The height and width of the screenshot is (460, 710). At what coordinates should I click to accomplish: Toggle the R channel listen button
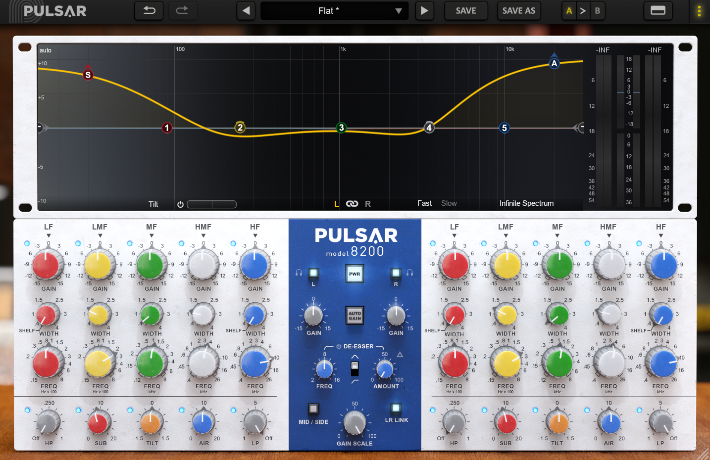(x=396, y=273)
